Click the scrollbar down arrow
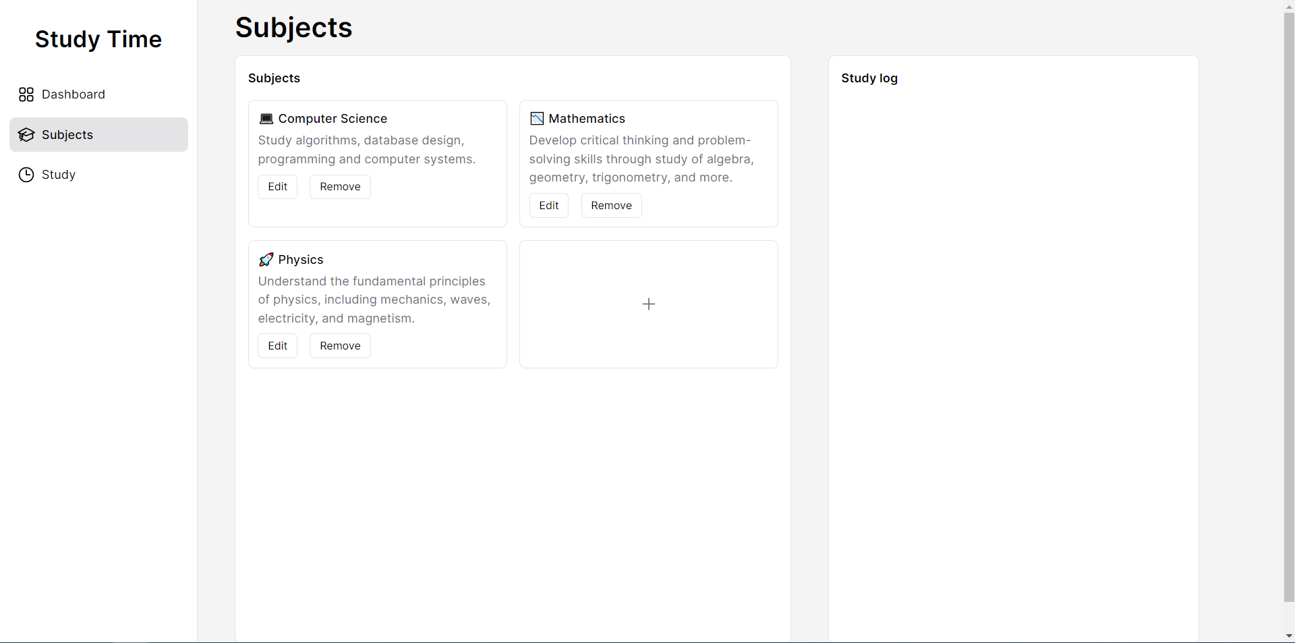1295x643 pixels. 1289,636
